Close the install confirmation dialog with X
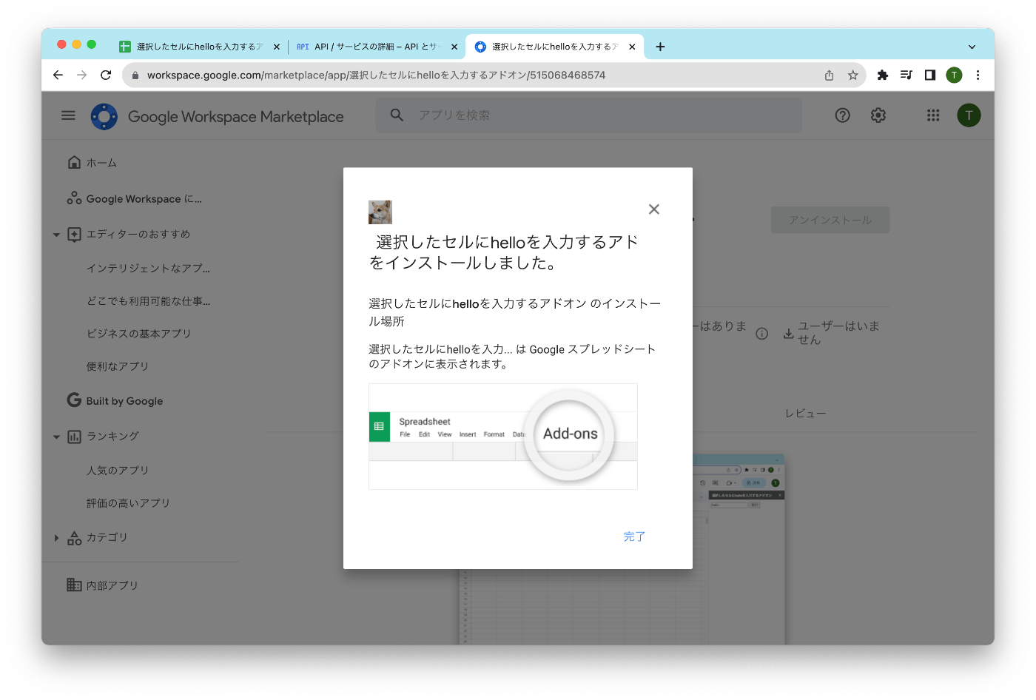This screenshot has width=1036, height=700. tap(653, 209)
